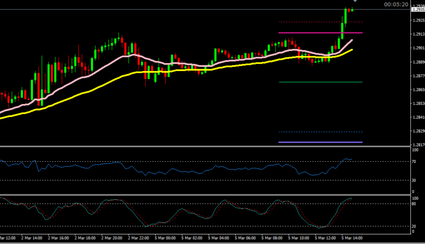
Task: Click the 1.2829 price scale label
Action: (x=418, y=132)
